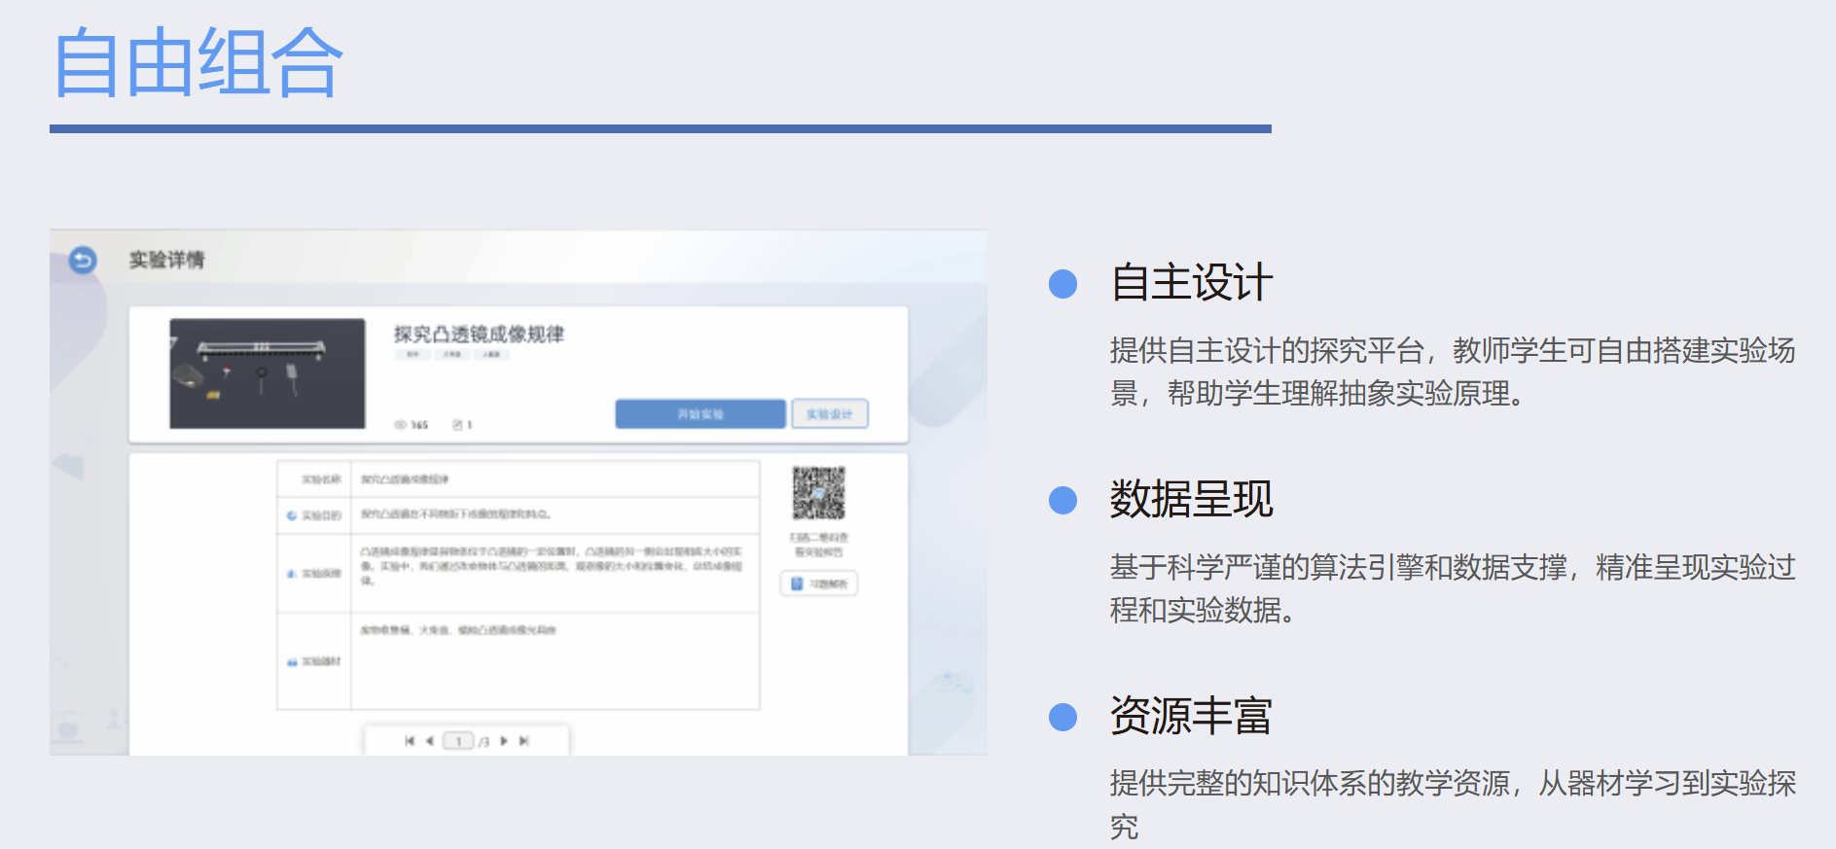Click the report count icon beside 1
The image size is (1836, 849).
[x=457, y=425]
